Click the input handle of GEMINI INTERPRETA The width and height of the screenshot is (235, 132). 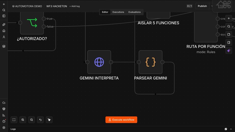(87, 62)
